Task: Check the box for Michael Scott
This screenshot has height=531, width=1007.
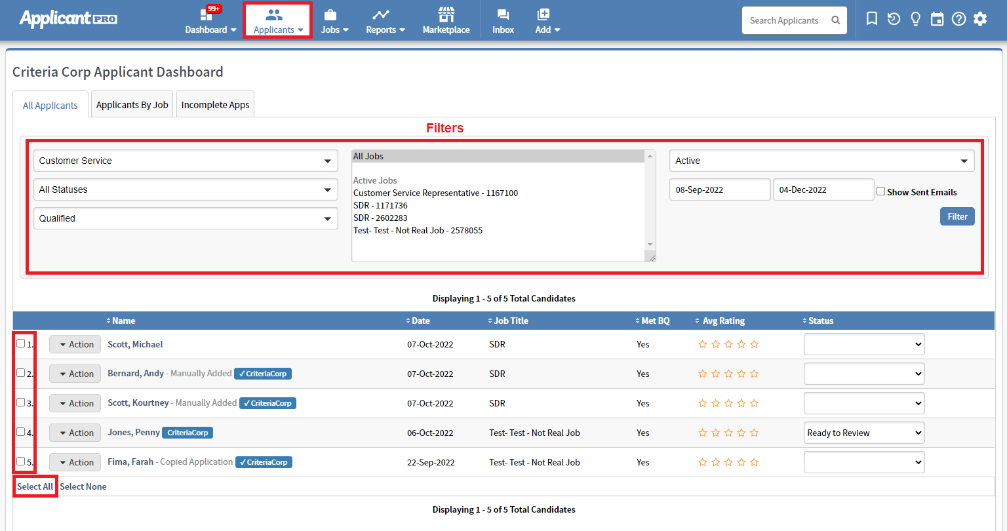Action: [21, 344]
